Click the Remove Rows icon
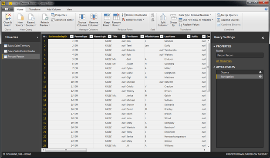270x158 pixels. pyautogui.click(x=116, y=17)
